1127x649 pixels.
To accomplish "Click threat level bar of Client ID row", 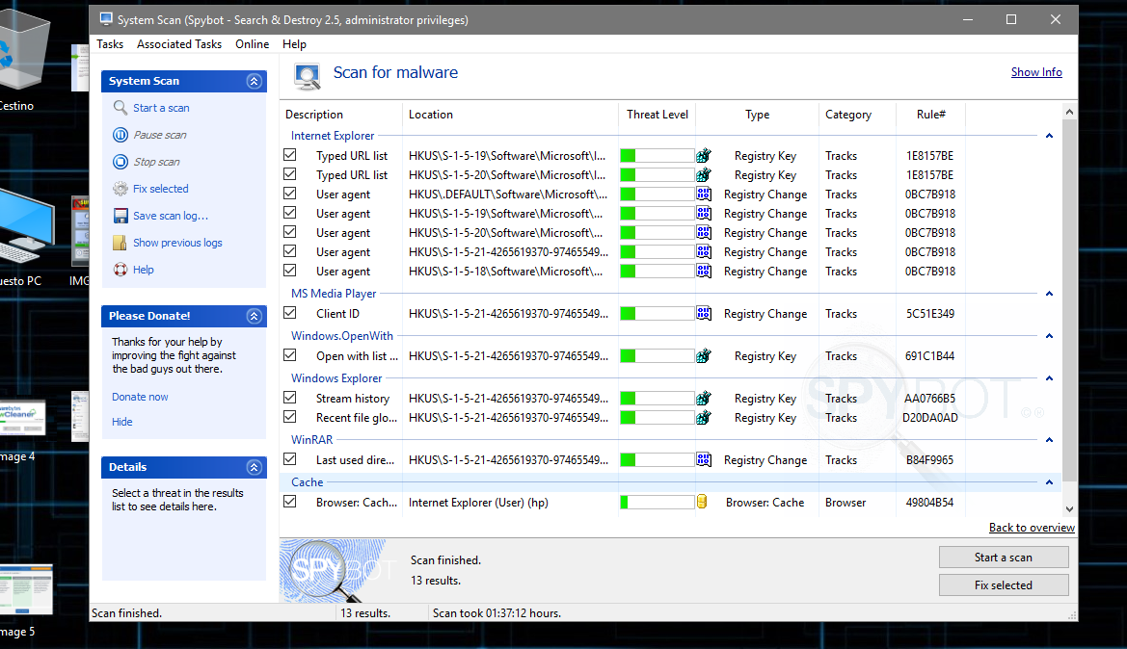I will tap(657, 313).
